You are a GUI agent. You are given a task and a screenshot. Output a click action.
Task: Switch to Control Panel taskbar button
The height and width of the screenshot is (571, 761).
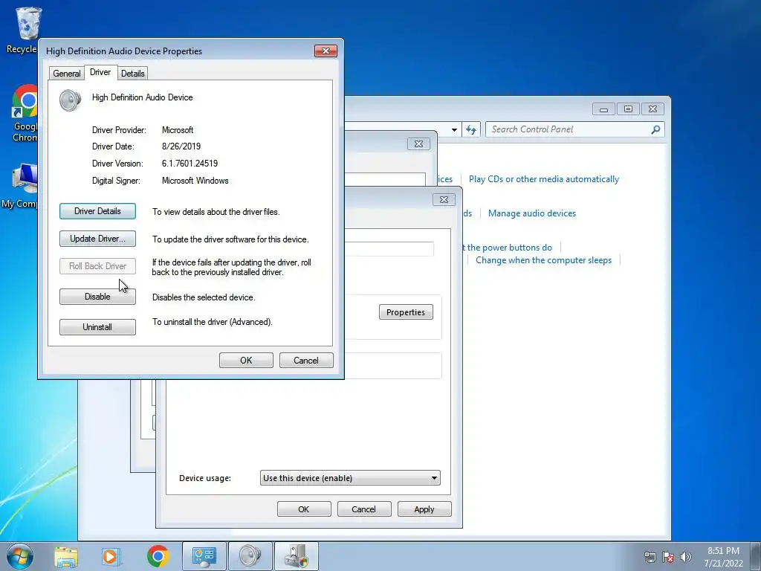coord(204,556)
